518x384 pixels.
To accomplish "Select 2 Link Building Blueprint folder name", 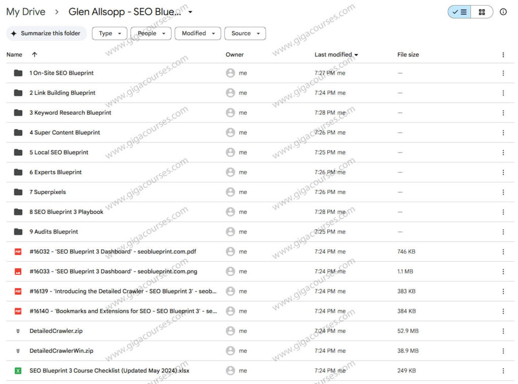I will tap(62, 92).
